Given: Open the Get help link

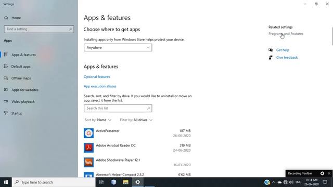Looking at the screenshot, I should tap(283, 50).
